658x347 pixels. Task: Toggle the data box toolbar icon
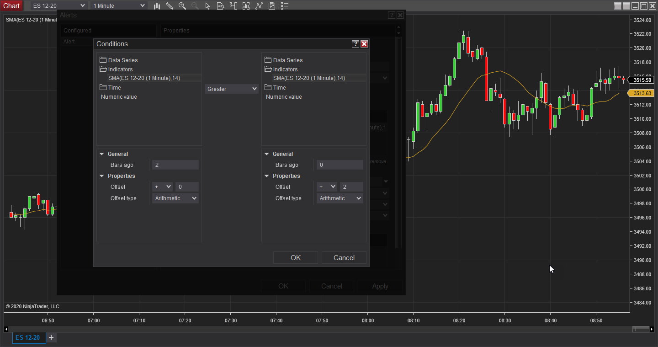coord(221,6)
